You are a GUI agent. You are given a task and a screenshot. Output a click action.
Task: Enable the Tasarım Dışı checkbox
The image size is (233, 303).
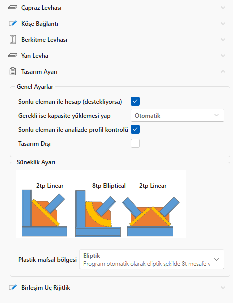click(x=135, y=143)
